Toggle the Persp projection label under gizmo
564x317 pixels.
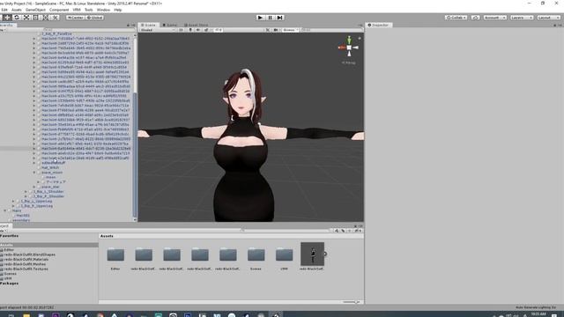pyautogui.click(x=349, y=63)
